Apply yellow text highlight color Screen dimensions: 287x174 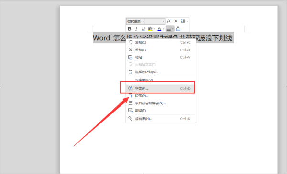pyautogui.click(x=150, y=29)
